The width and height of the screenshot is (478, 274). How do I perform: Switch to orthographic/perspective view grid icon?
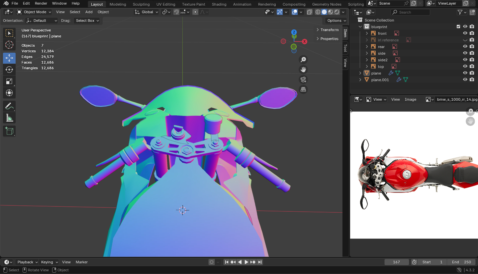[x=303, y=89]
